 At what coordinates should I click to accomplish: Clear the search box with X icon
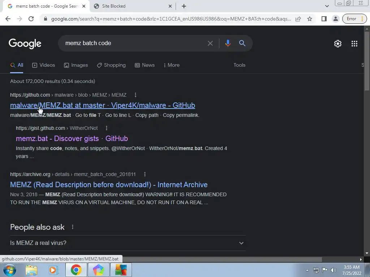(210, 43)
